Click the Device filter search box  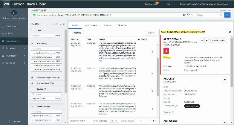(46, 94)
